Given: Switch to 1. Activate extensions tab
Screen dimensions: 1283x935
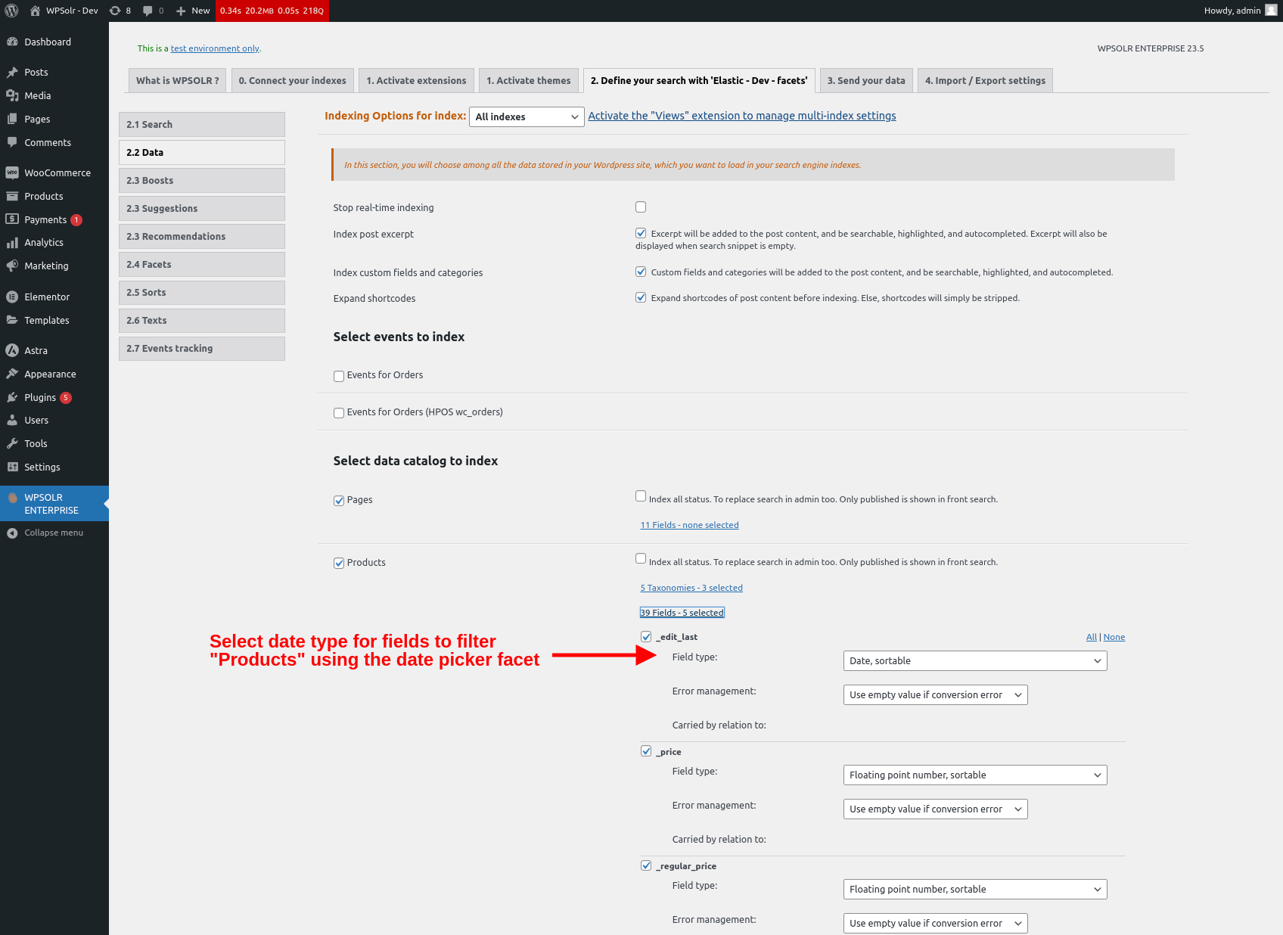Looking at the screenshot, I should pos(417,81).
